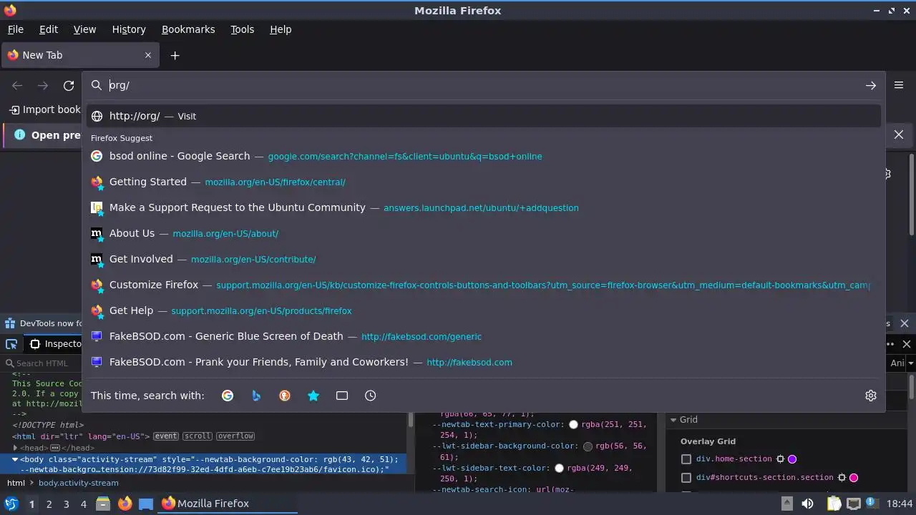
Task: Click the --lwt-sidebar-text-color swatch
Action: click(x=560, y=469)
